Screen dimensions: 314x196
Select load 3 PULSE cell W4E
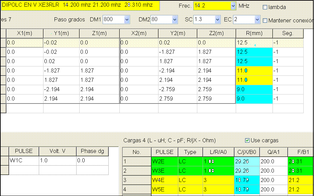(x=165, y=180)
